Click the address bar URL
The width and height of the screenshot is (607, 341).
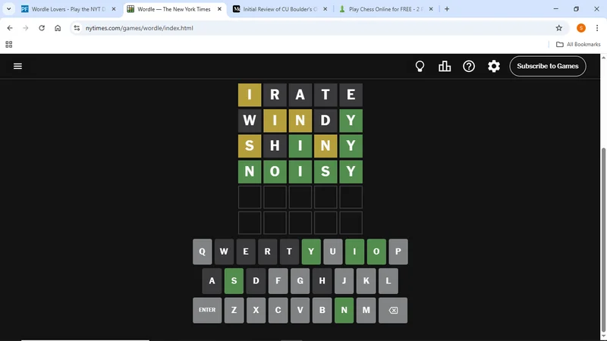[x=140, y=28]
